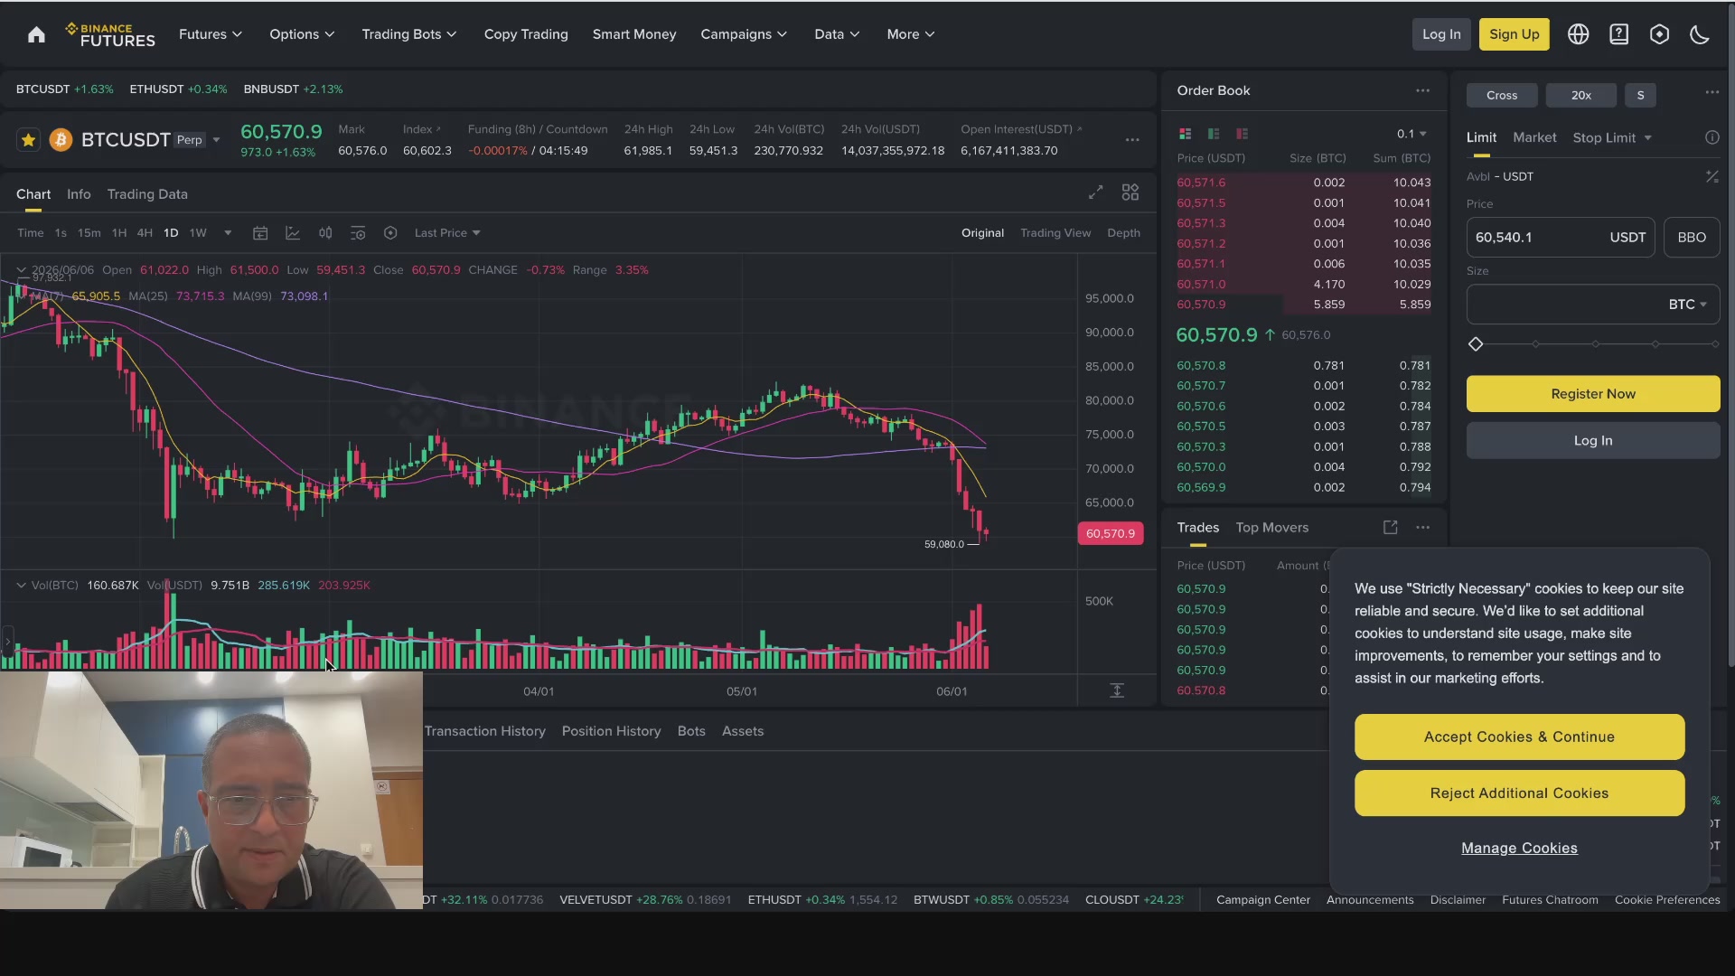Click Reject Additional Cookies
The image size is (1735, 976).
(1519, 793)
